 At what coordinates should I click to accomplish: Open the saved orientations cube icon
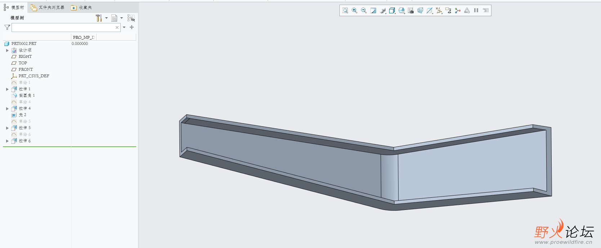pos(392,11)
